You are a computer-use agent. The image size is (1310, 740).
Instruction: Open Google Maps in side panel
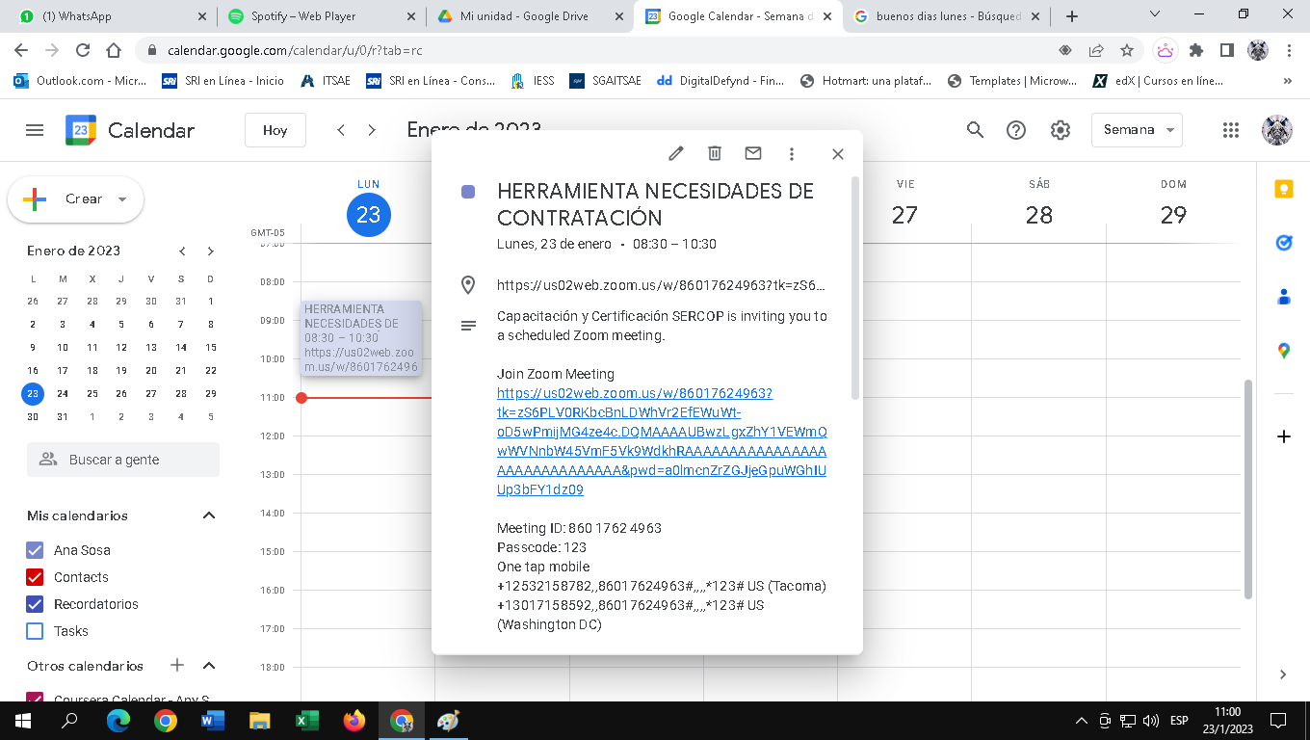pyautogui.click(x=1283, y=352)
